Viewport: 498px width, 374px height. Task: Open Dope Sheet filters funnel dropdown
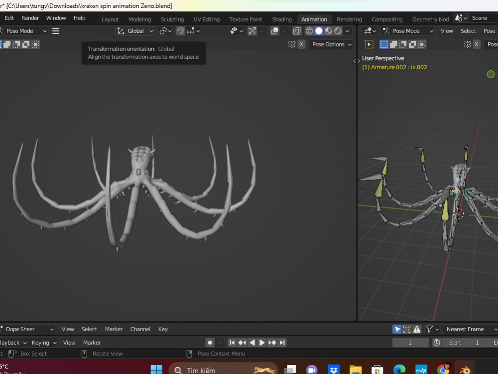click(x=432, y=329)
